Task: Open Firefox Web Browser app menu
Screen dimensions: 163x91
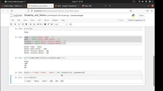Action: 15,2
